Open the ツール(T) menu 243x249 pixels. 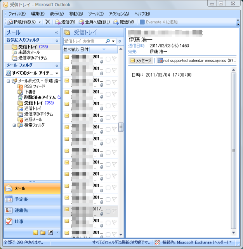(96, 14)
